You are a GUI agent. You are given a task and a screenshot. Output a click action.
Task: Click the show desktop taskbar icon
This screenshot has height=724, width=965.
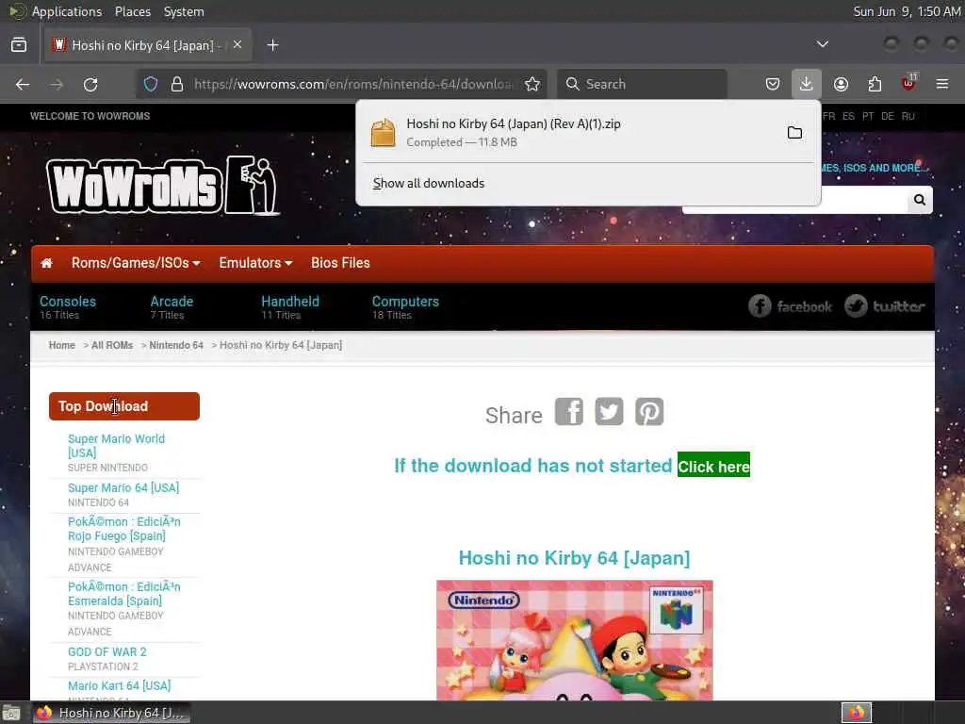(x=11, y=713)
